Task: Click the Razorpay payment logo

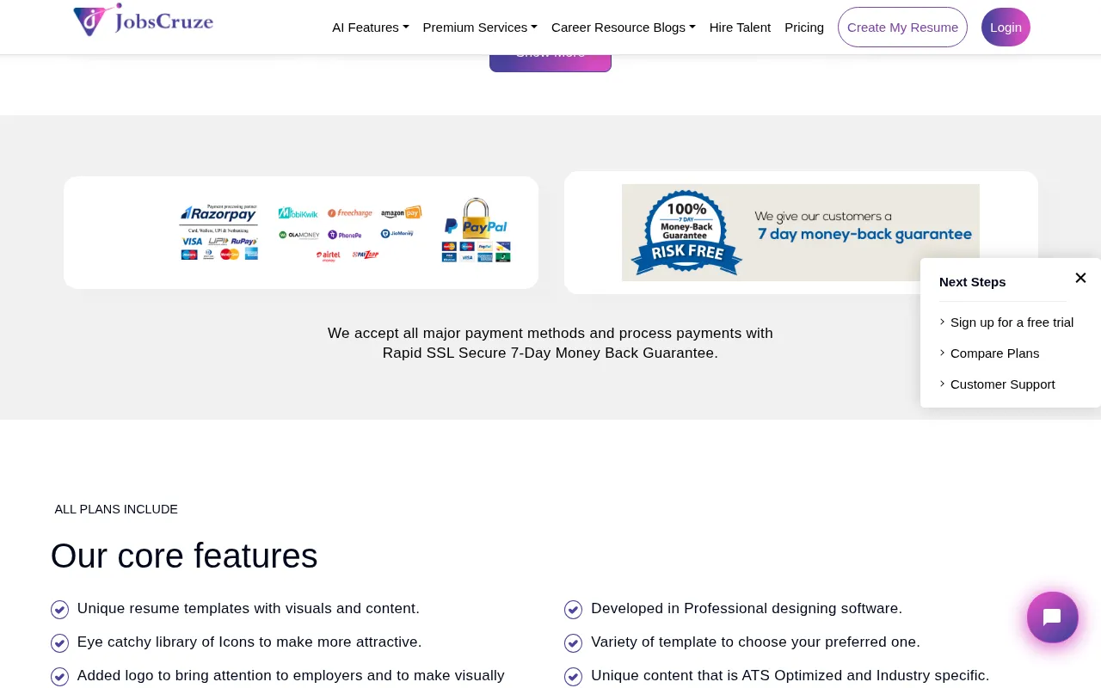Action: click(218, 214)
